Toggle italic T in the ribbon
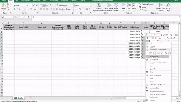This screenshot has width=181, height=102. [x=17, y=9]
